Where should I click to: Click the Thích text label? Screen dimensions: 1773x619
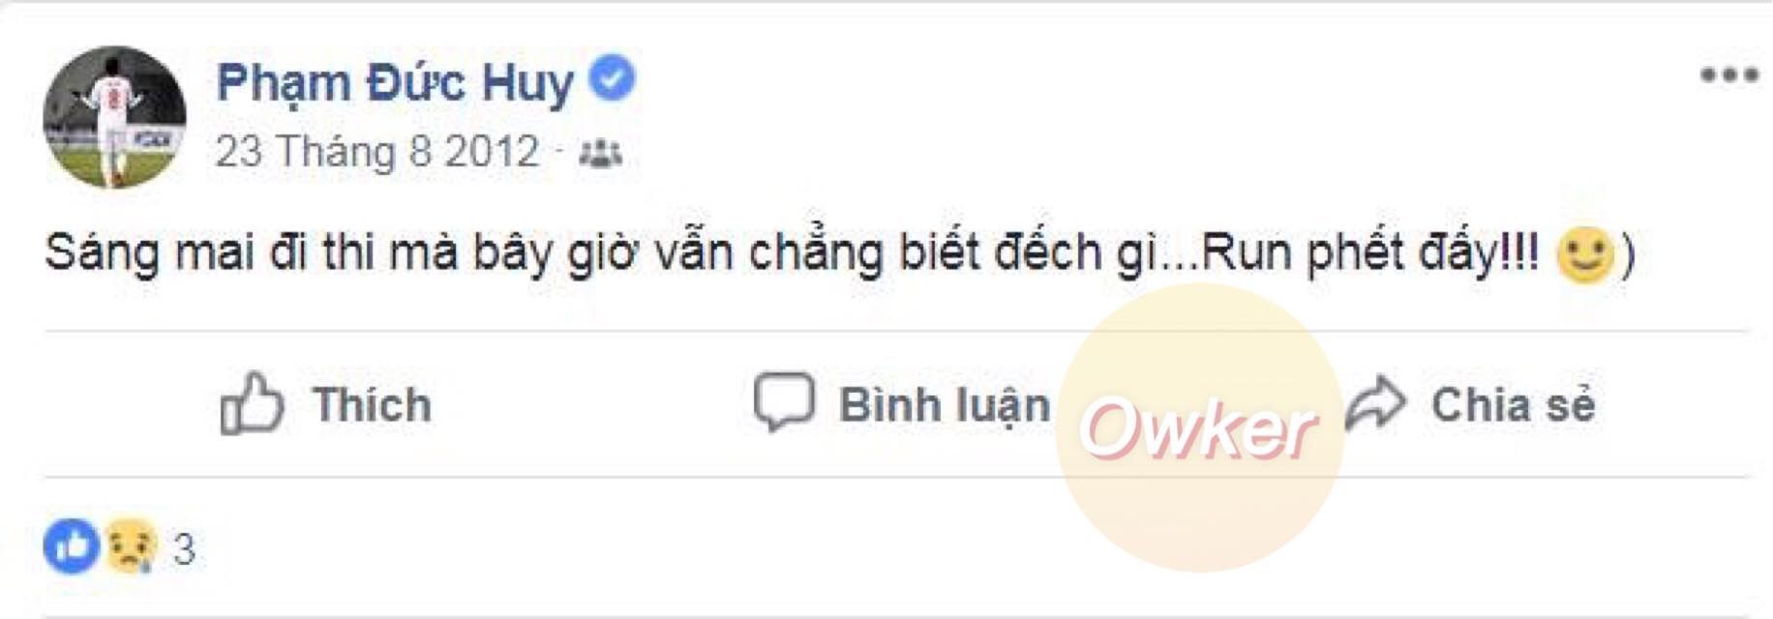point(372,404)
